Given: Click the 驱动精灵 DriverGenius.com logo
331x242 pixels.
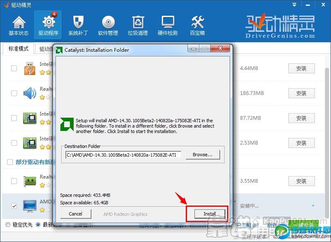Looking at the screenshot, I should point(280,26).
